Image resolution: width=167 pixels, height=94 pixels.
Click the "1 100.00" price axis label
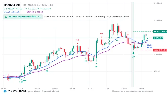pos(158,20)
